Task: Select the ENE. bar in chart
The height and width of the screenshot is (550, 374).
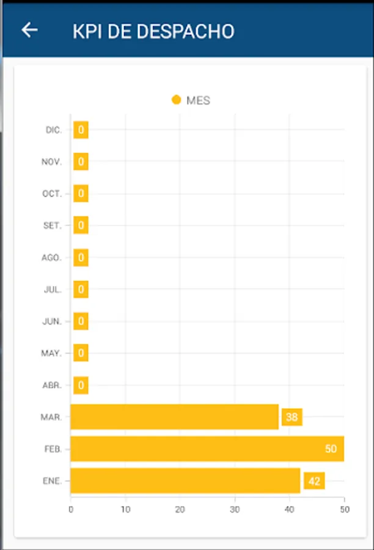Action: (185, 481)
